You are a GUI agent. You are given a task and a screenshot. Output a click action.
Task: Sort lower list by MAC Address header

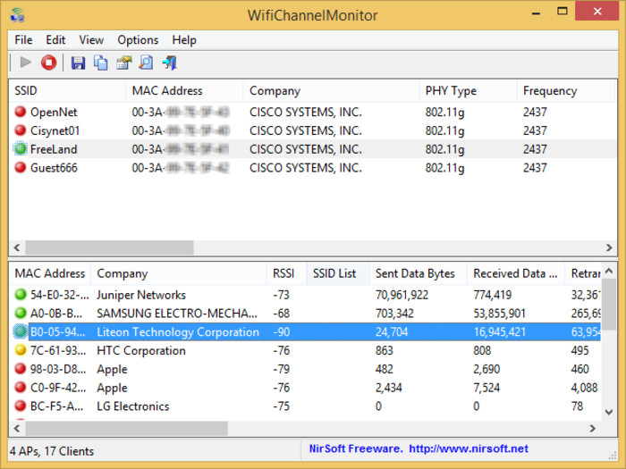tap(50, 273)
